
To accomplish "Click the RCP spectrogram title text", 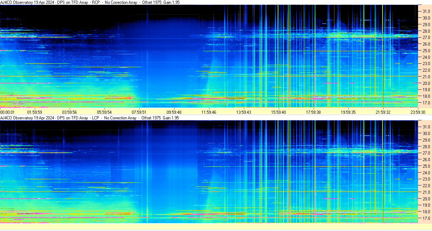I will pyautogui.click(x=90, y=2).
